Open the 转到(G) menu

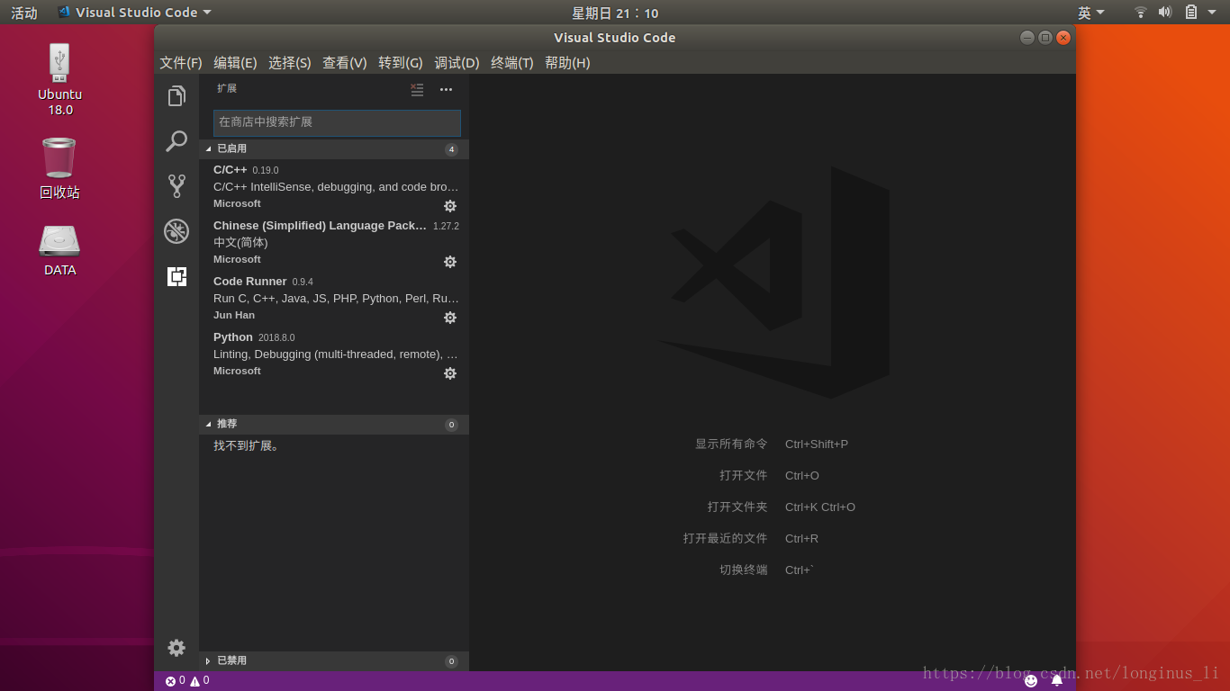(401, 63)
